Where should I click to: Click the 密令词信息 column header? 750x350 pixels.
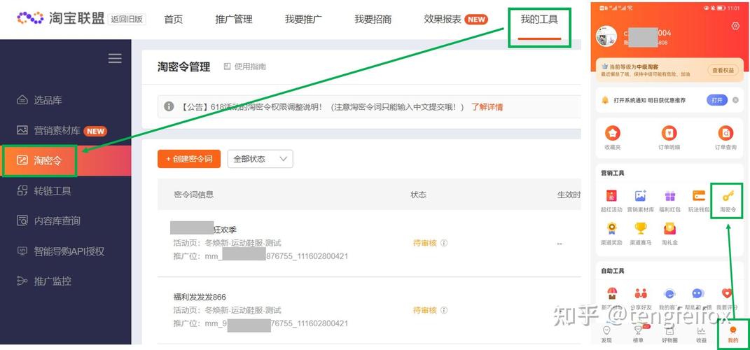(194, 195)
